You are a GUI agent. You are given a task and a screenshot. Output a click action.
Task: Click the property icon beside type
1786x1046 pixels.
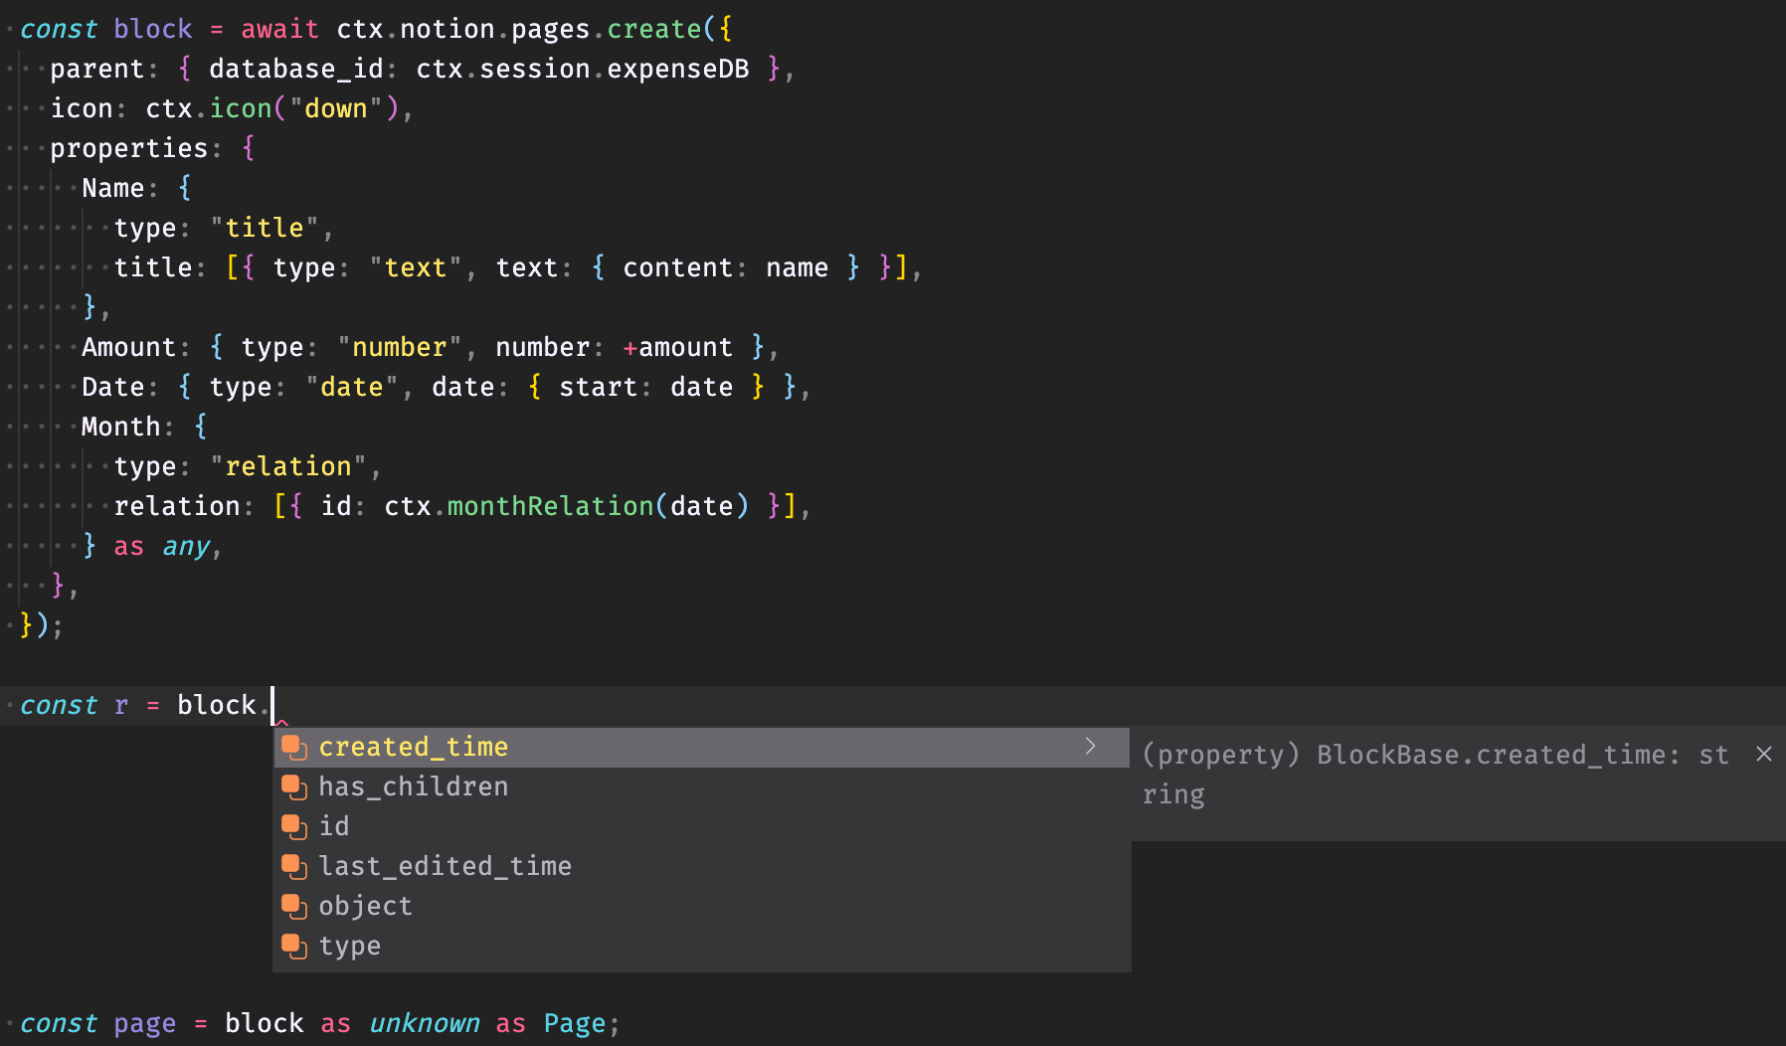coord(294,946)
